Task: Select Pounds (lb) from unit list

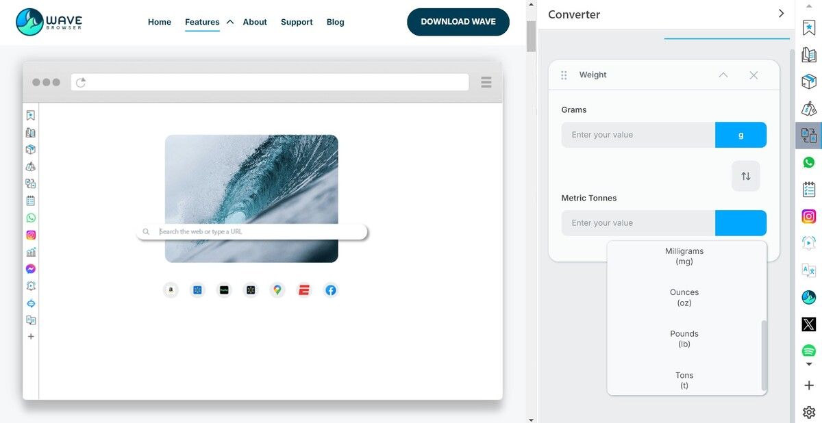Action: pyautogui.click(x=684, y=339)
